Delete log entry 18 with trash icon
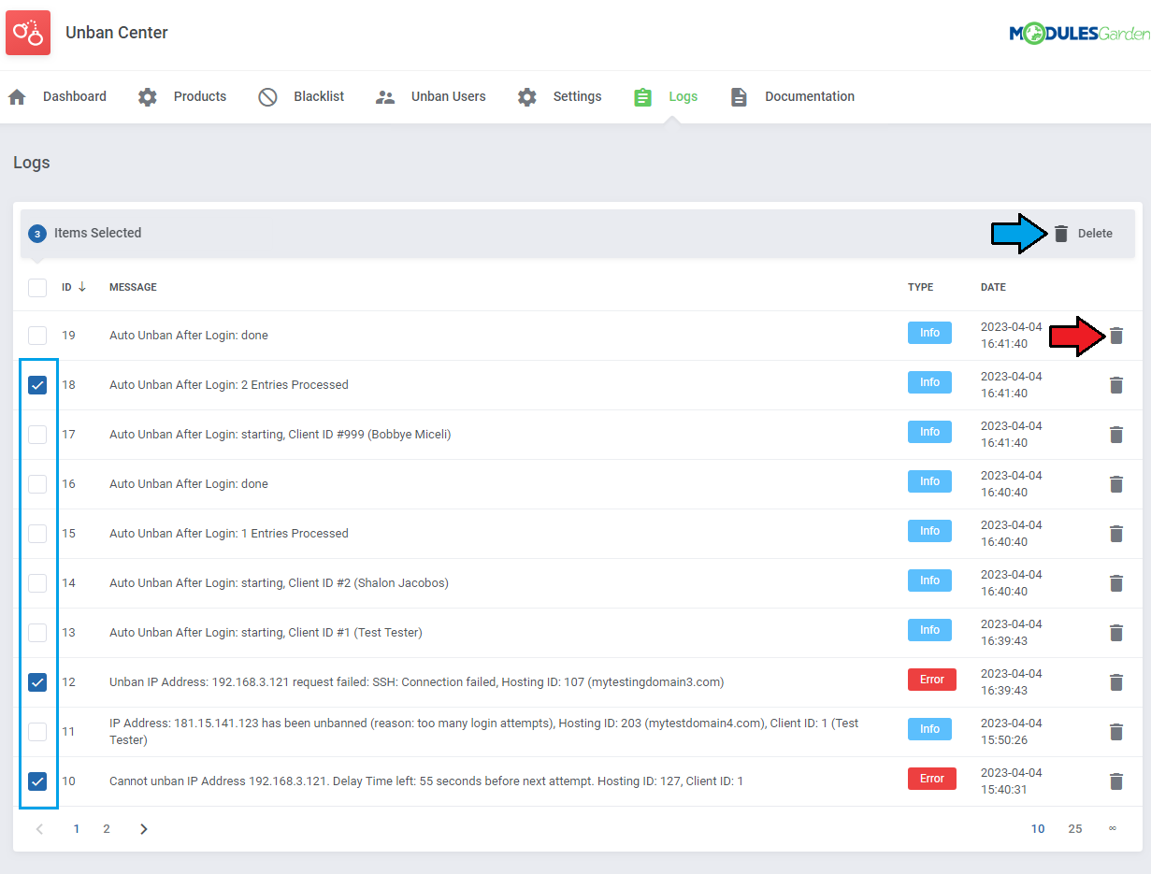Viewport: 1151px width, 874px height. pos(1116,385)
